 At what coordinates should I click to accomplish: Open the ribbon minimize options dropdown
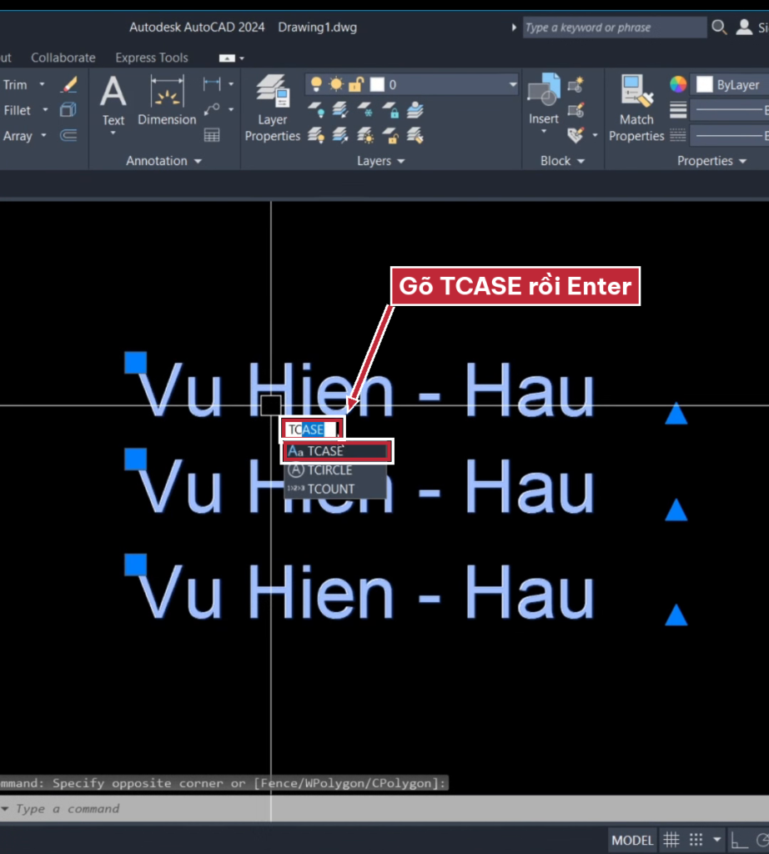click(242, 58)
